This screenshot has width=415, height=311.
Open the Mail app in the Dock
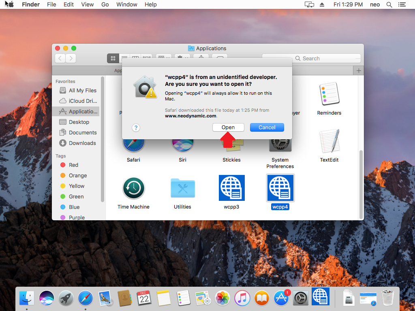coord(105,298)
